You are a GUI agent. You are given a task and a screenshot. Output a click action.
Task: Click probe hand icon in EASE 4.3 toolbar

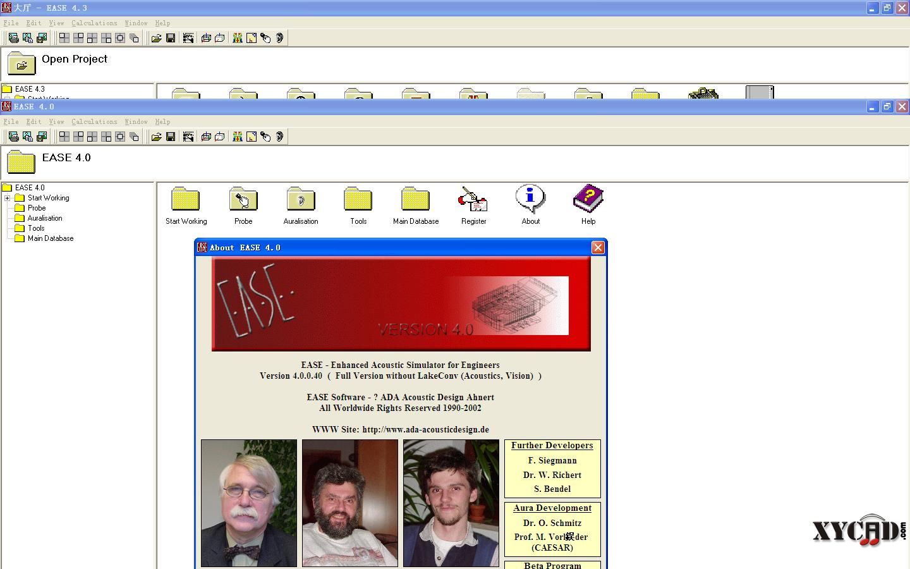[x=265, y=38]
